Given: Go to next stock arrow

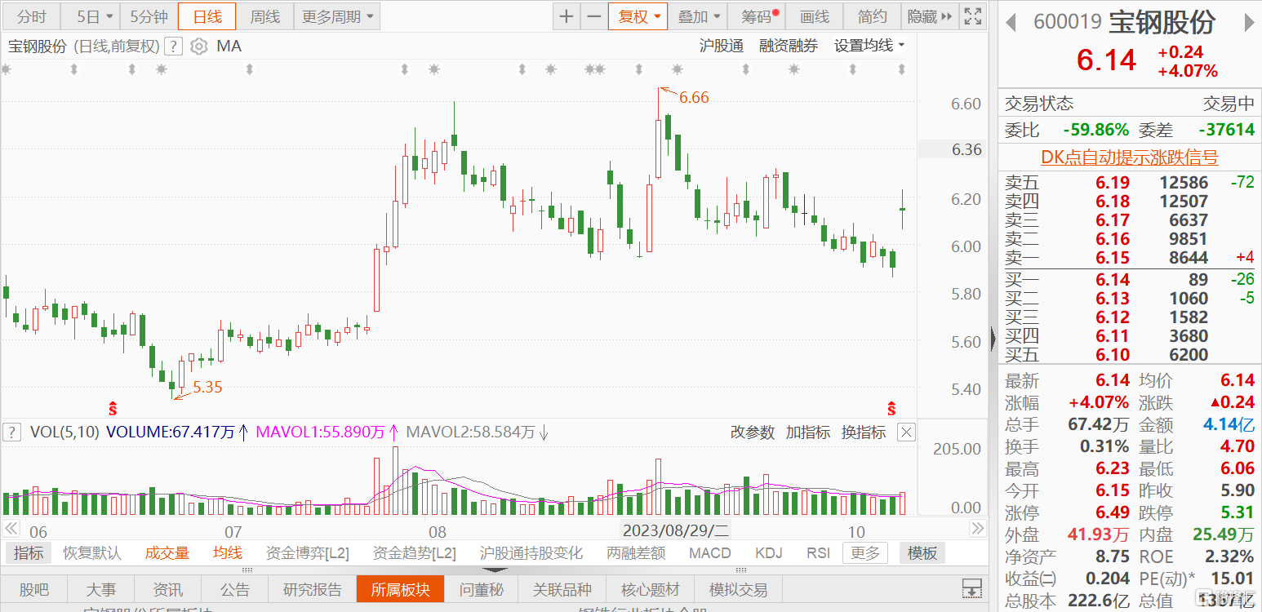Looking at the screenshot, I should (1249, 23).
